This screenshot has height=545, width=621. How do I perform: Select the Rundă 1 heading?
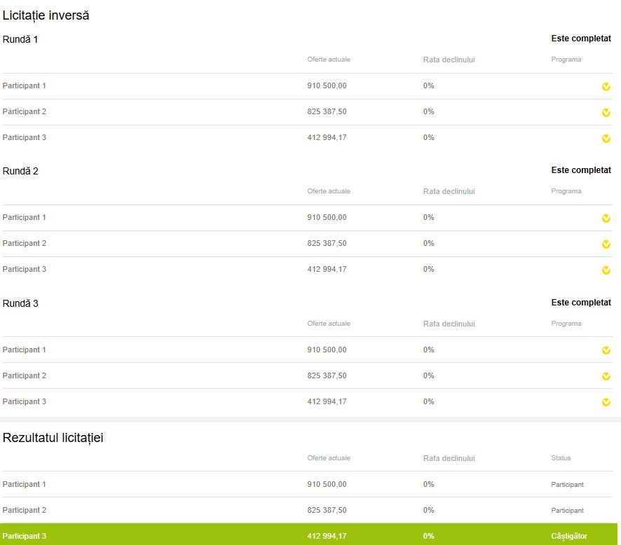[x=20, y=39]
